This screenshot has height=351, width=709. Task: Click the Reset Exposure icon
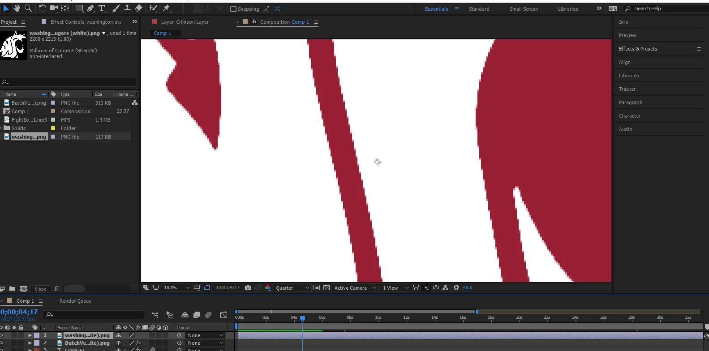(456, 288)
